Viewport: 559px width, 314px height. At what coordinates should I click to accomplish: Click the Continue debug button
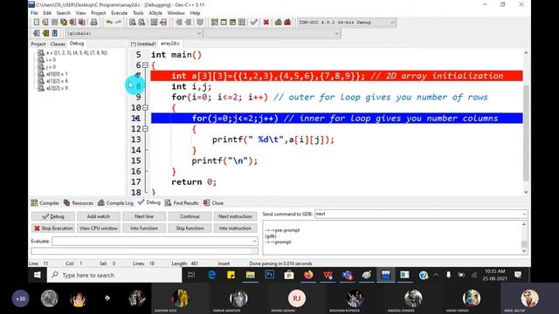tap(190, 216)
